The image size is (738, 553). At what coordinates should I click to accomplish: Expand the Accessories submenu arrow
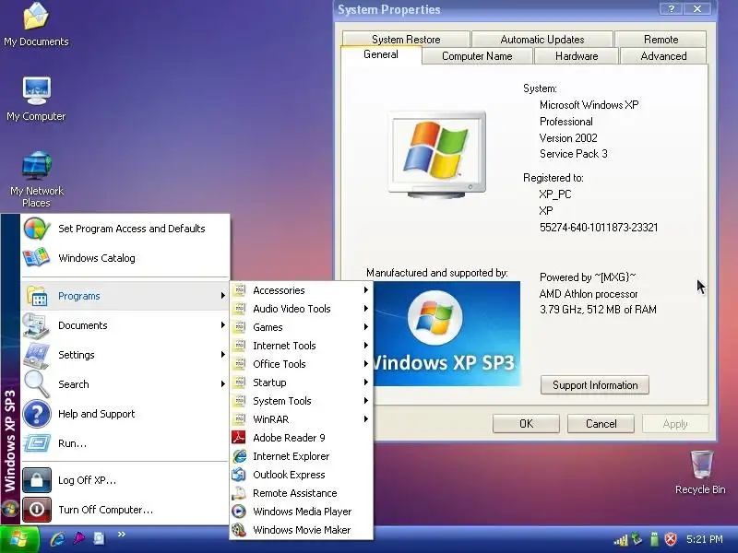[x=365, y=290]
